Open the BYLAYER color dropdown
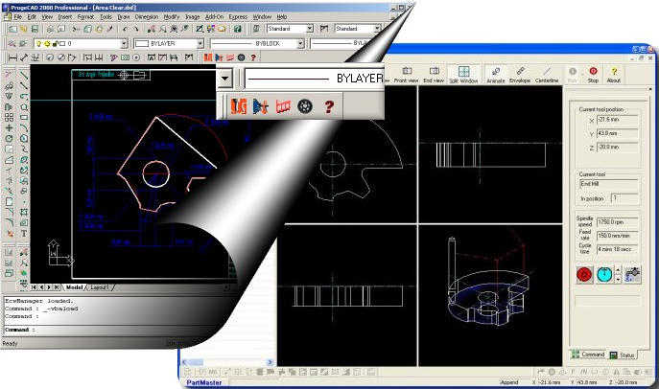 200,43
